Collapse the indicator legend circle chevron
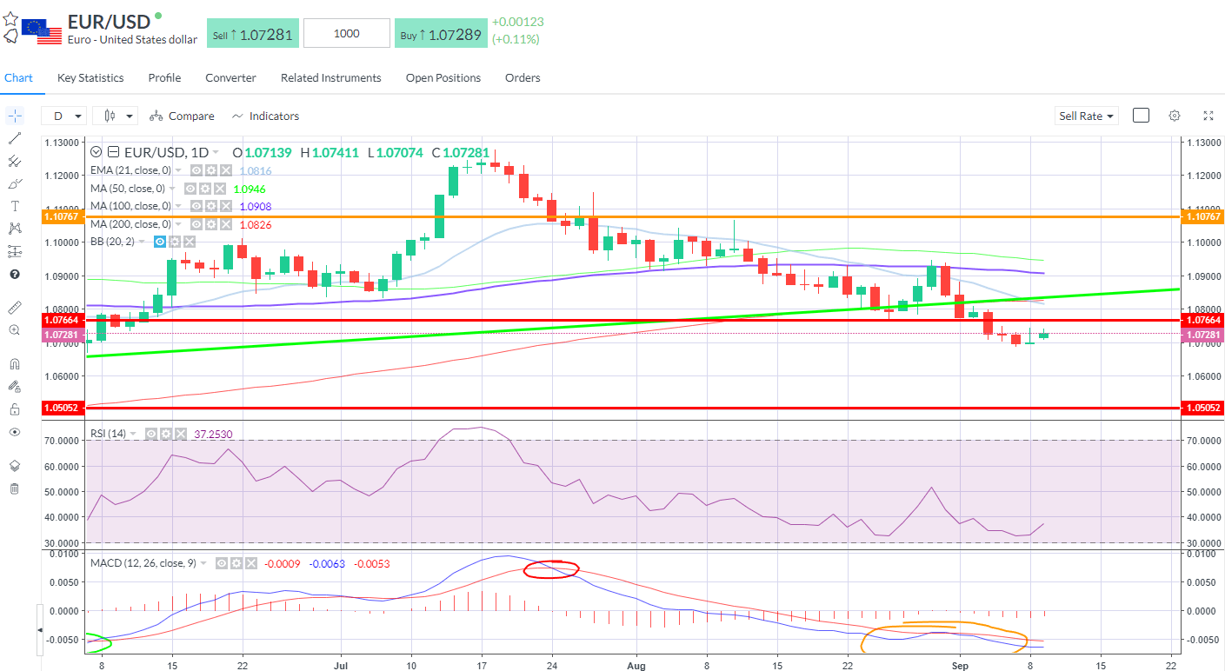1225x671 pixels. 97,152
